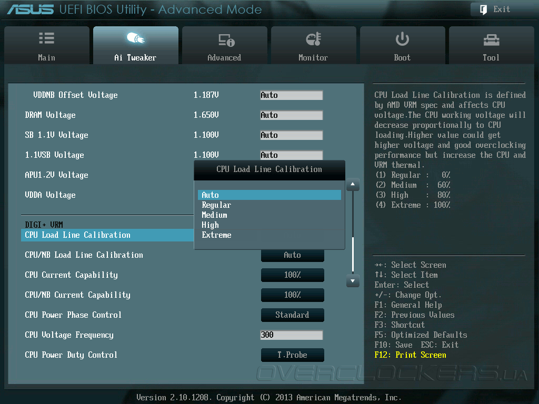Screen dimensions: 539x404
Task: Select the CPU Current Capability label
Action: [x=71, y=275]
